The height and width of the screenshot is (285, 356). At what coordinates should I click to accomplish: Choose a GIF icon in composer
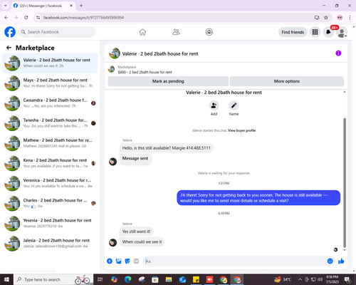(x=136, y=261)
